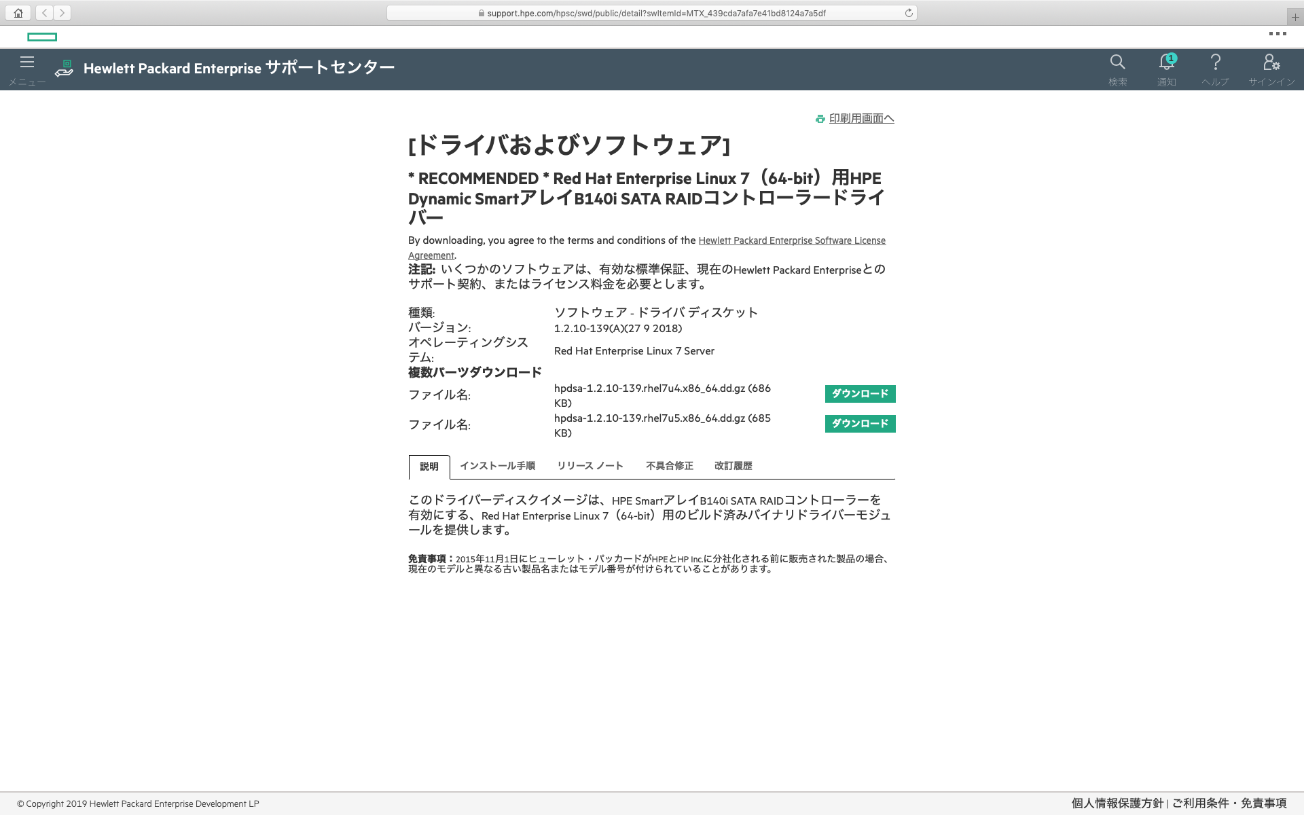
Task: Download the rhel7u4 driver file
Action: tap(860, 394)
